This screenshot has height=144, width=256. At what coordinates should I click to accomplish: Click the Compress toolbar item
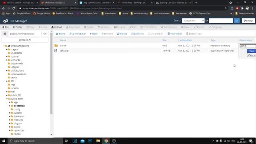(x=215, y=27)
